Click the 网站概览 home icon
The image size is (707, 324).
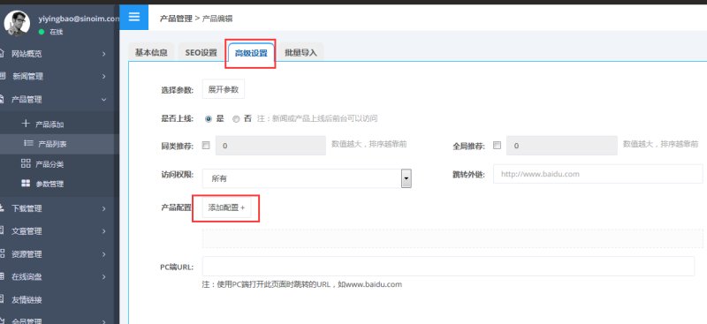coord(3,54)
